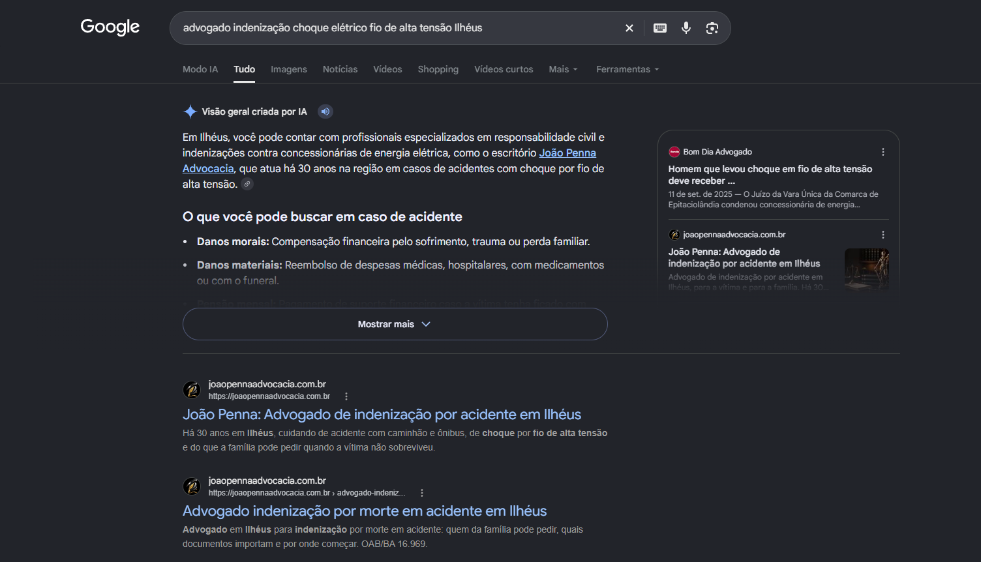981x562 pixels.
Task: Click the URL text 'https://joaopennaadvocacia.com.br' of first result
Action: [269, 396]
